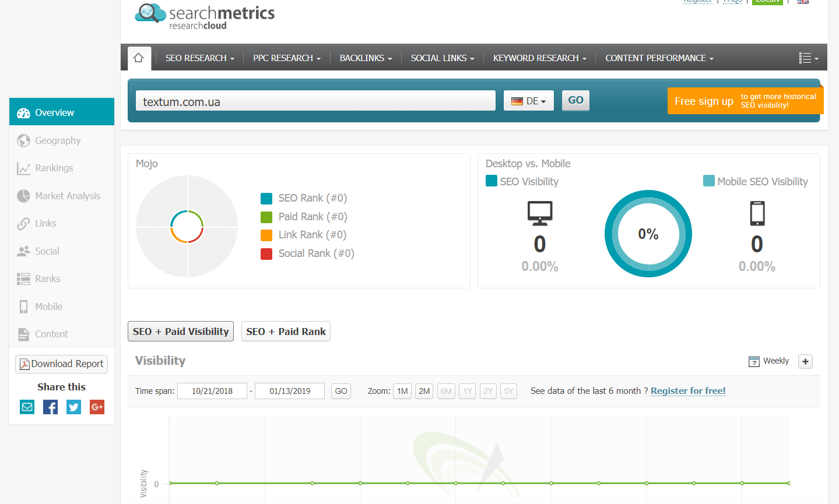The image size is (839, 504).
Task: Click the "Mojo" panel heading
Action: [x=147, y=164]
